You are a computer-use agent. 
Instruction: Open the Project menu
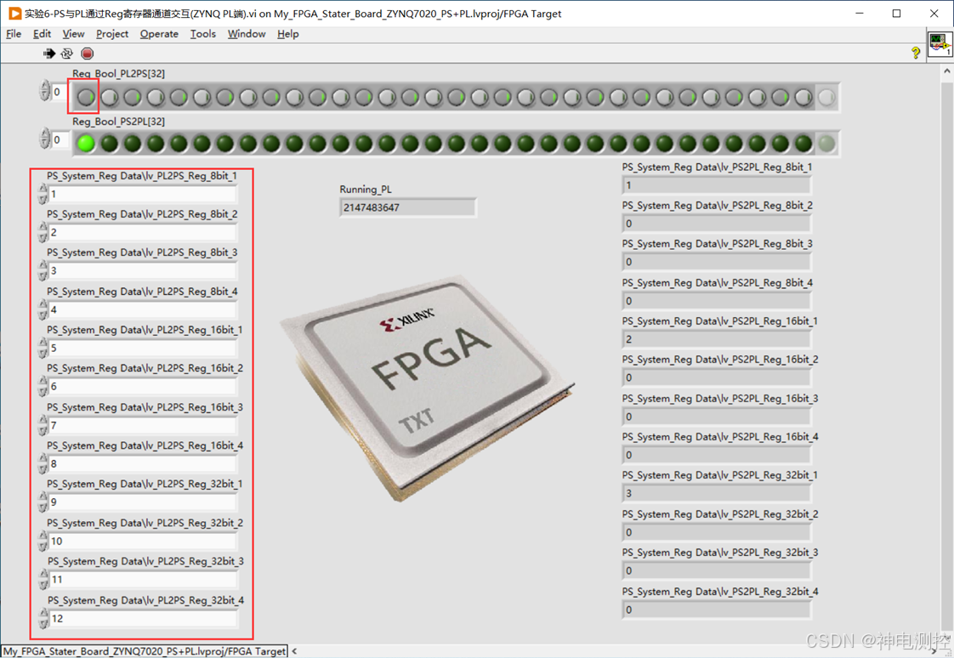(x=112, y=34)
